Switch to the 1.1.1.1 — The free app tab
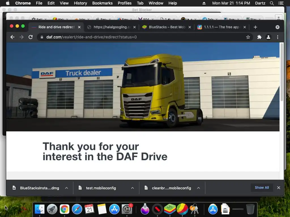290x217 pixels. pos(221,27)
